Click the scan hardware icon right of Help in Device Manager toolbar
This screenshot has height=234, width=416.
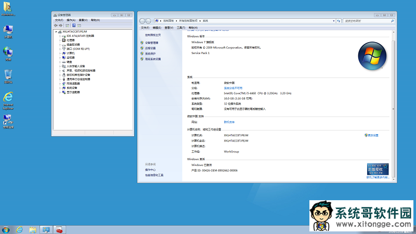79,25
